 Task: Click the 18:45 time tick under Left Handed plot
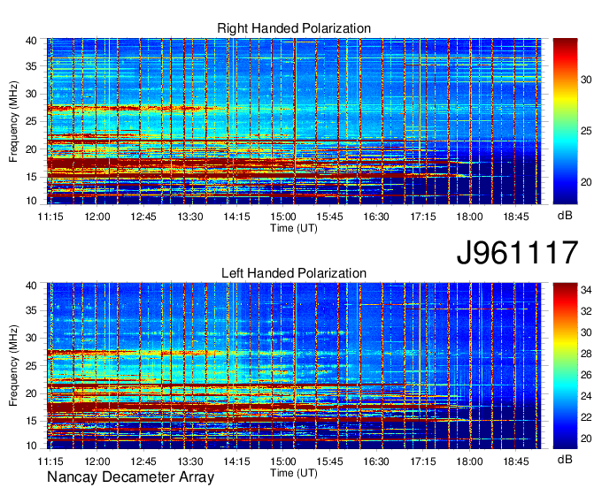516,461
